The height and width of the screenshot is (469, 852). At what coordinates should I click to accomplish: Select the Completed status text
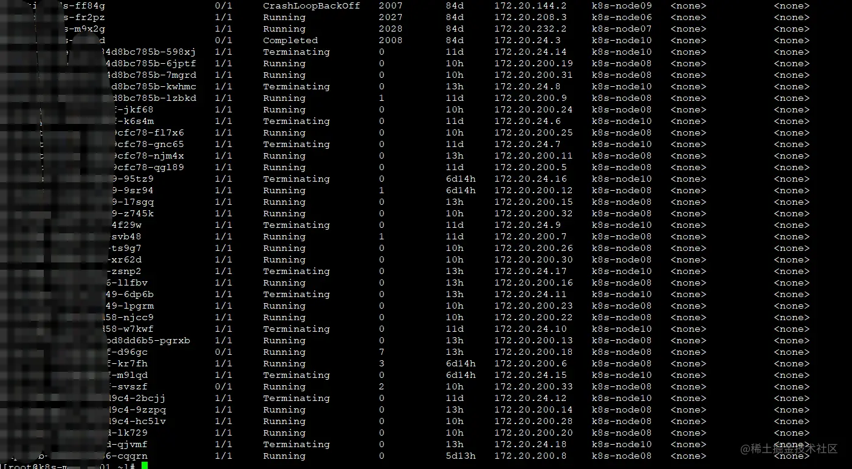coord(290,41)
